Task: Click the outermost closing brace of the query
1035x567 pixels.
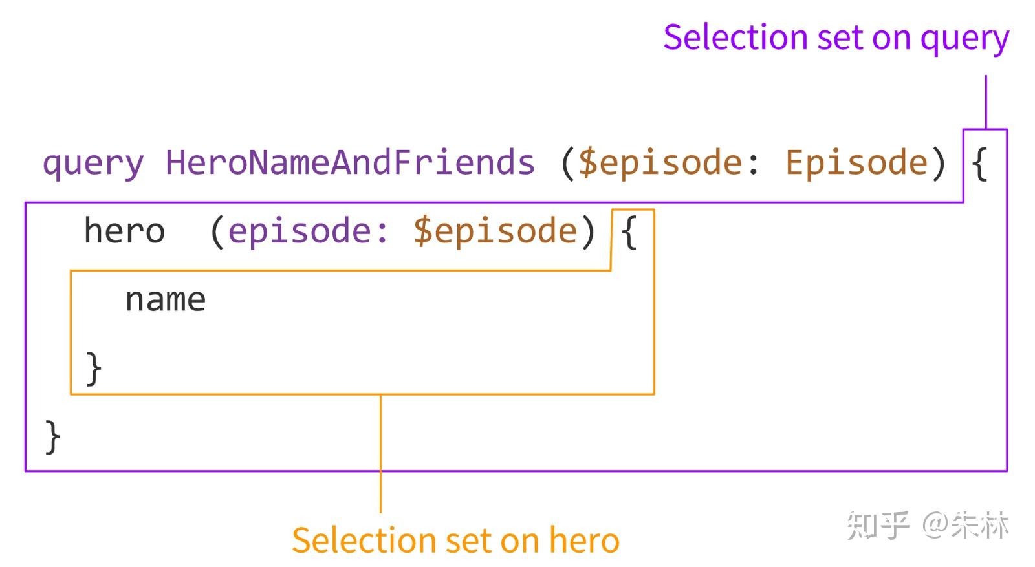Action: pyautogui.click(x=52, y=437)
